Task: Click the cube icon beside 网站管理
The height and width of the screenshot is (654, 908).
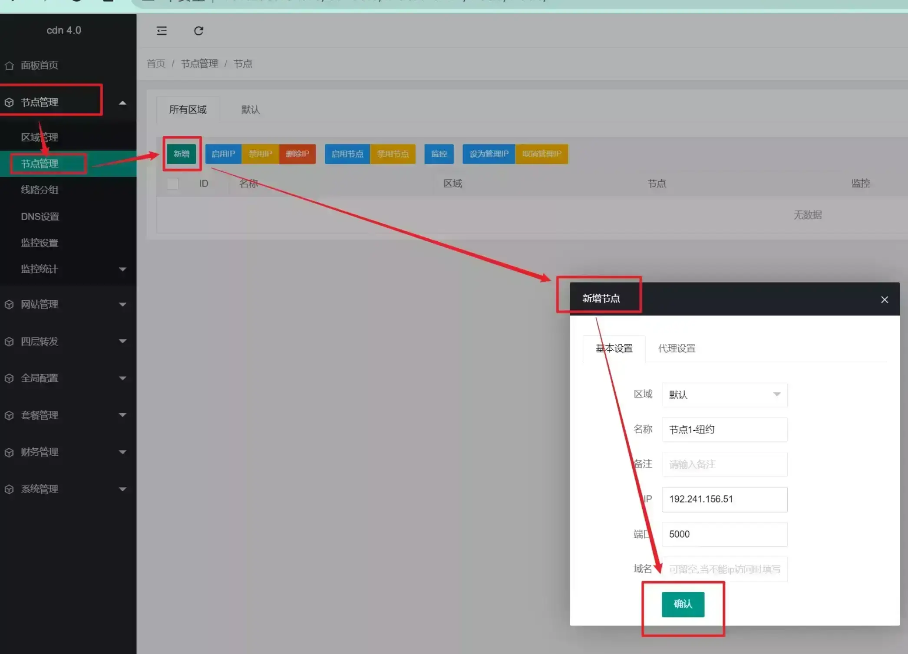Action: click(9, 305)
